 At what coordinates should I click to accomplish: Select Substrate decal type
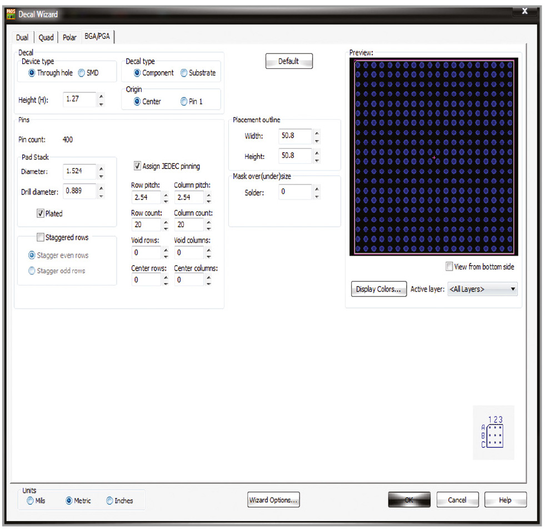point(184,73)
